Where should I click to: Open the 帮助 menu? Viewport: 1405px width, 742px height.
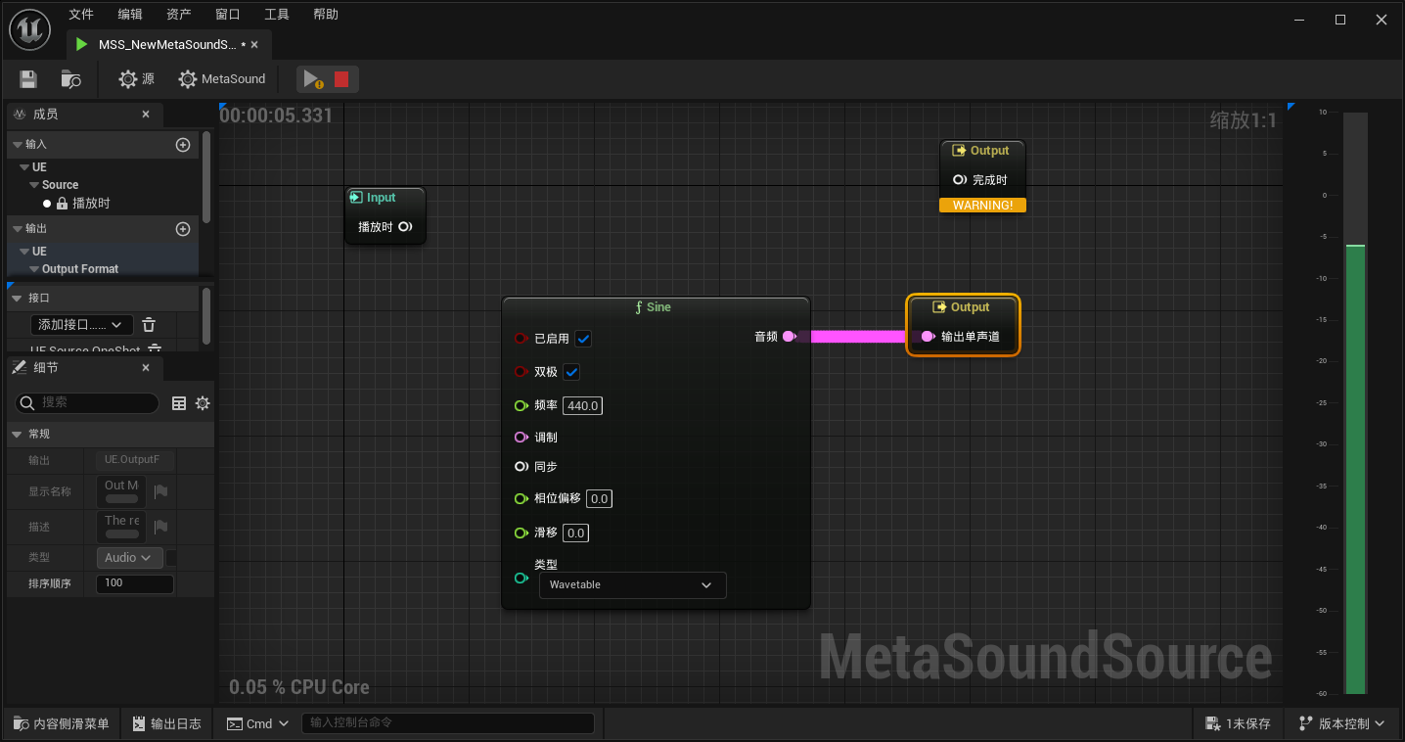326,15
